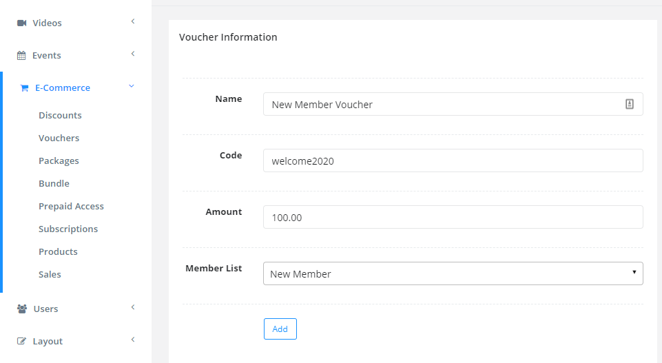Expand the Videos menu chevron

pos(132,21)
